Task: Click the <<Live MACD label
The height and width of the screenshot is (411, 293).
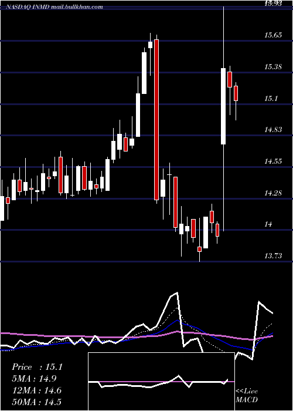Action: pyautogui.click(x=247, y=395)
